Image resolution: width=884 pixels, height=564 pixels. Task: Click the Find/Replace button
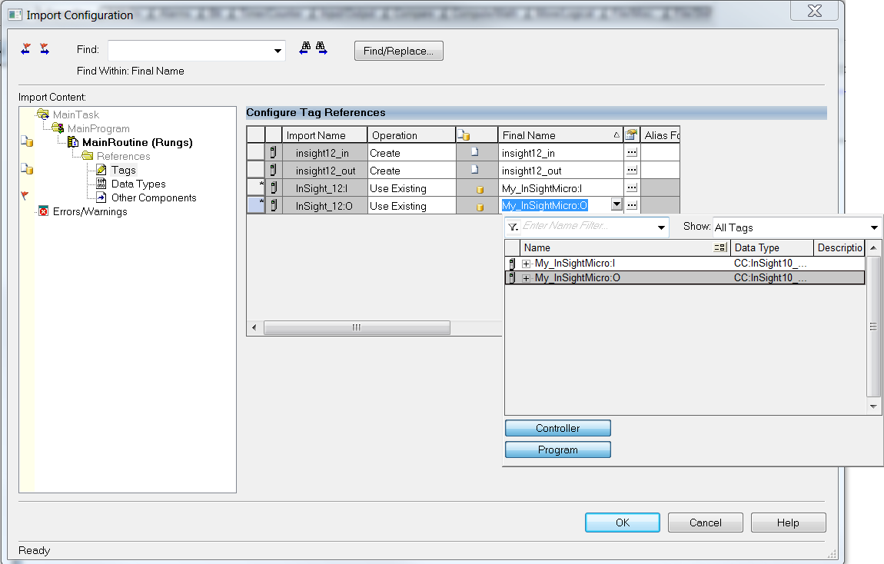[398, 51]
